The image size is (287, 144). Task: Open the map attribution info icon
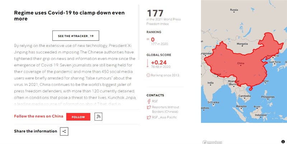coord(283,141)
